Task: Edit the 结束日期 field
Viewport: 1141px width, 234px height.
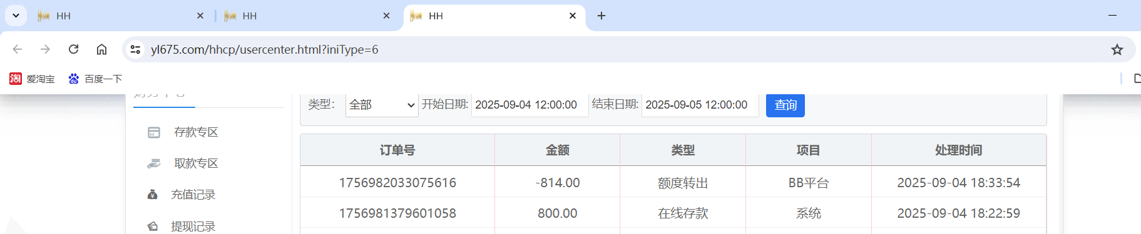Action: pyautogui.click(x=700, y=105)
